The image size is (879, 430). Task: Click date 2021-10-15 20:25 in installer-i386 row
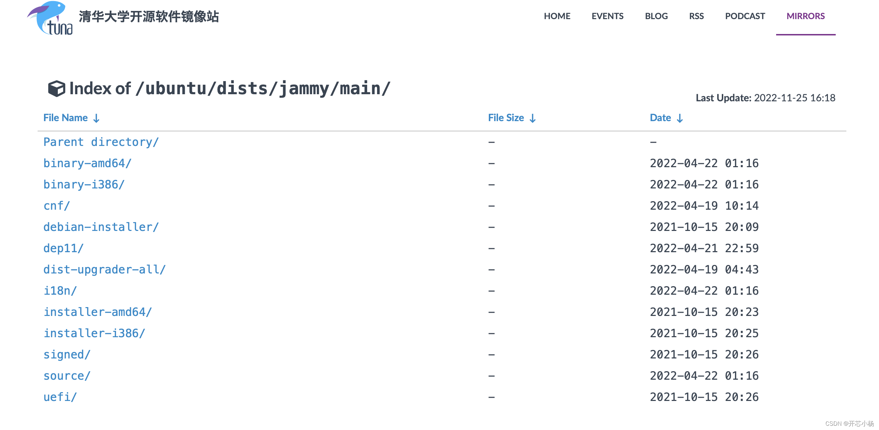tap(704, 333)
